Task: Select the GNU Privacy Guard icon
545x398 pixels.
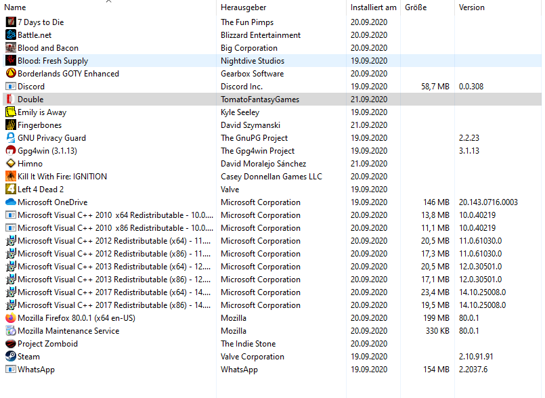Action: pyautogui.click(x=11, y=138)
